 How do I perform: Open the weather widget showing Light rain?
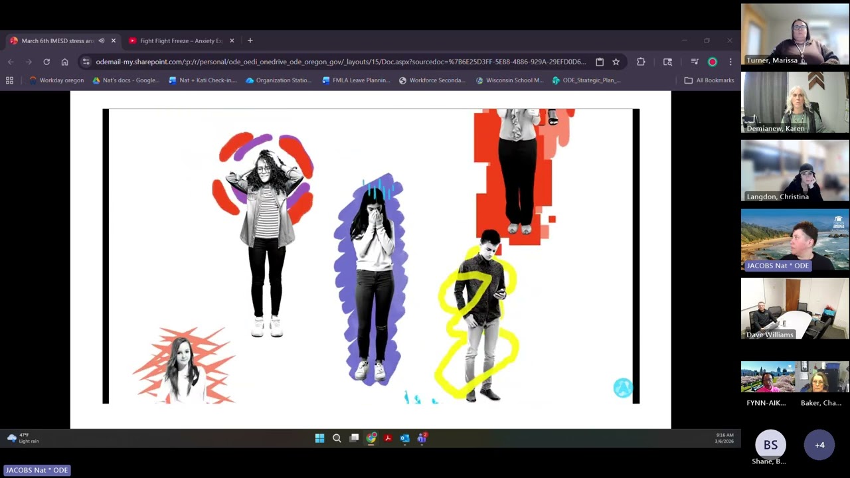(x=23, y=438)
